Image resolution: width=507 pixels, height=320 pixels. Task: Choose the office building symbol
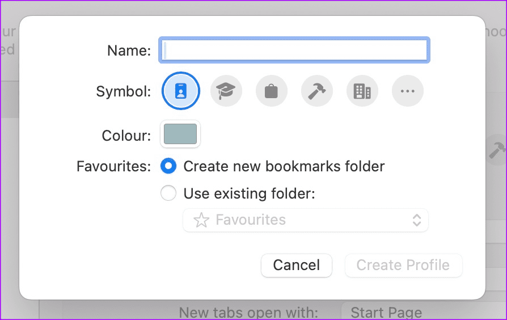pos(362,91)
